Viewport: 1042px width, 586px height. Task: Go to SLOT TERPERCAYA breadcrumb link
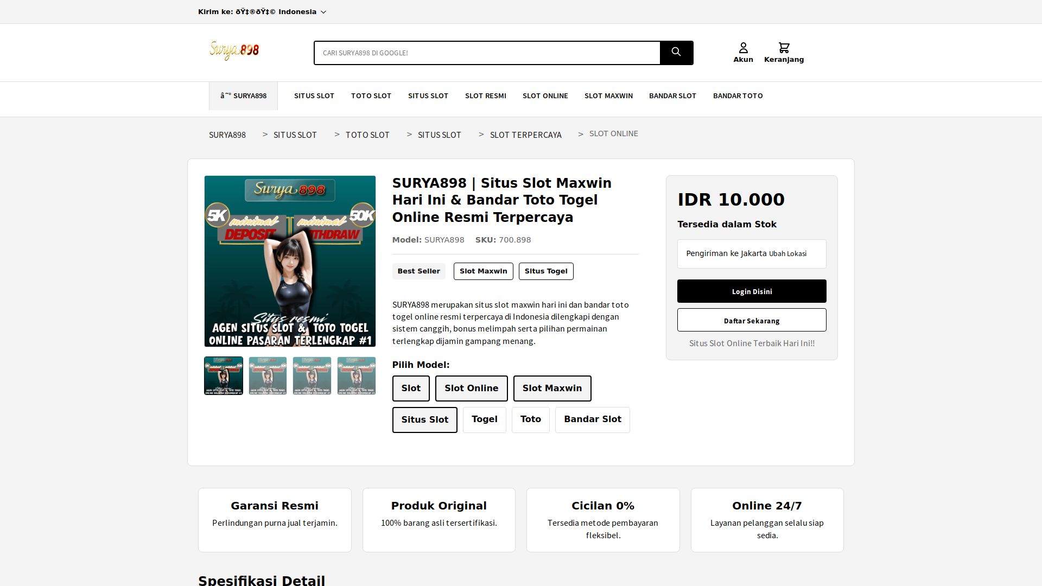point(526,135)
